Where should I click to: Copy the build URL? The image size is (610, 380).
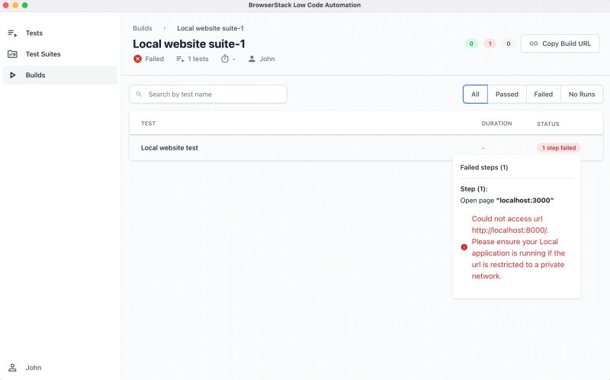point(560,43)
